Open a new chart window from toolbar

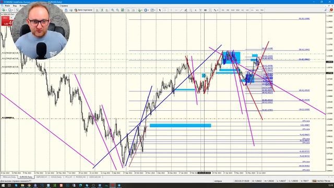[x=3, y=10]
